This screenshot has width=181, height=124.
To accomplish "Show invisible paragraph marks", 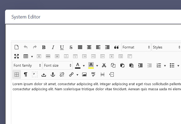I will click(x=26, y=74).
